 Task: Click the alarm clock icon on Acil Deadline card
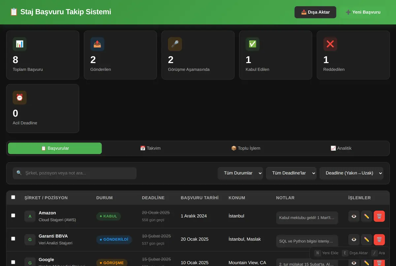tap(19, 98)
